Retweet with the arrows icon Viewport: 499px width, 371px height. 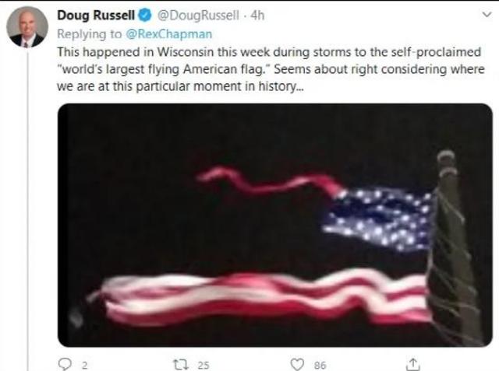181,365
